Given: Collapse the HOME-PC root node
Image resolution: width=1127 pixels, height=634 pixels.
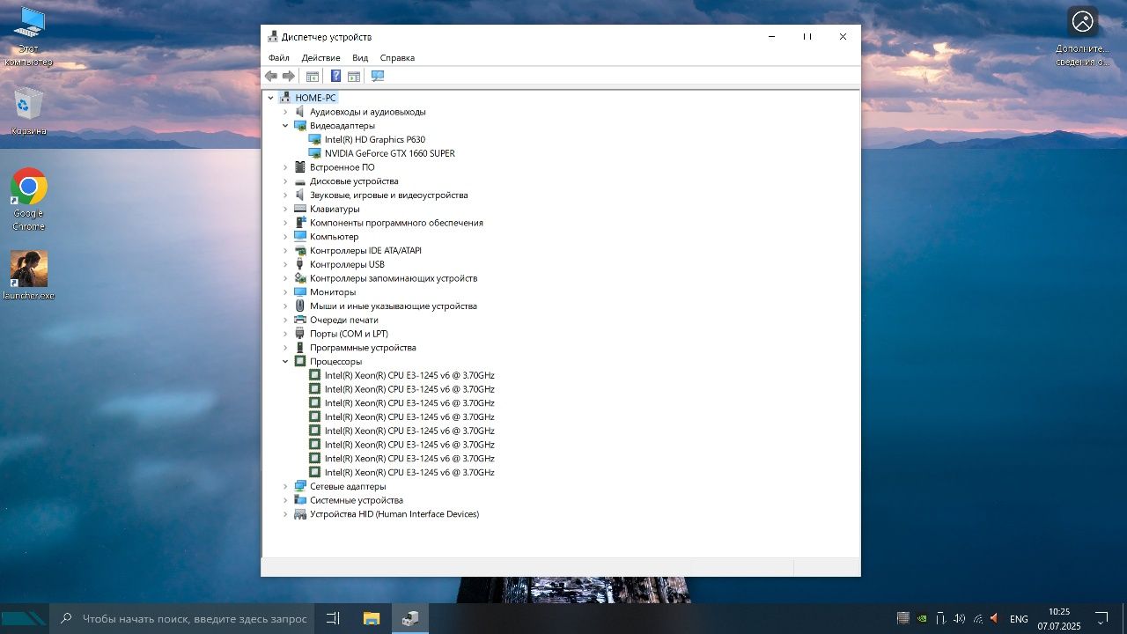Looking at the screenshot, I should [x=270, y=98].
